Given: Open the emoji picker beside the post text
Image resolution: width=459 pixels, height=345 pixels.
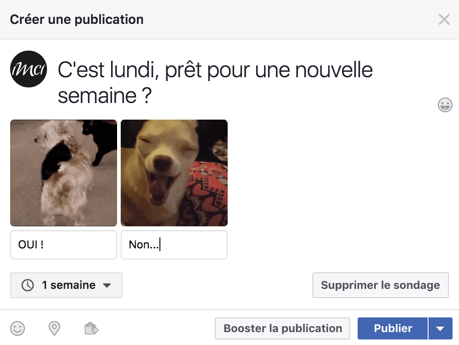Looking at the screenshot, I should coord(445,105).
